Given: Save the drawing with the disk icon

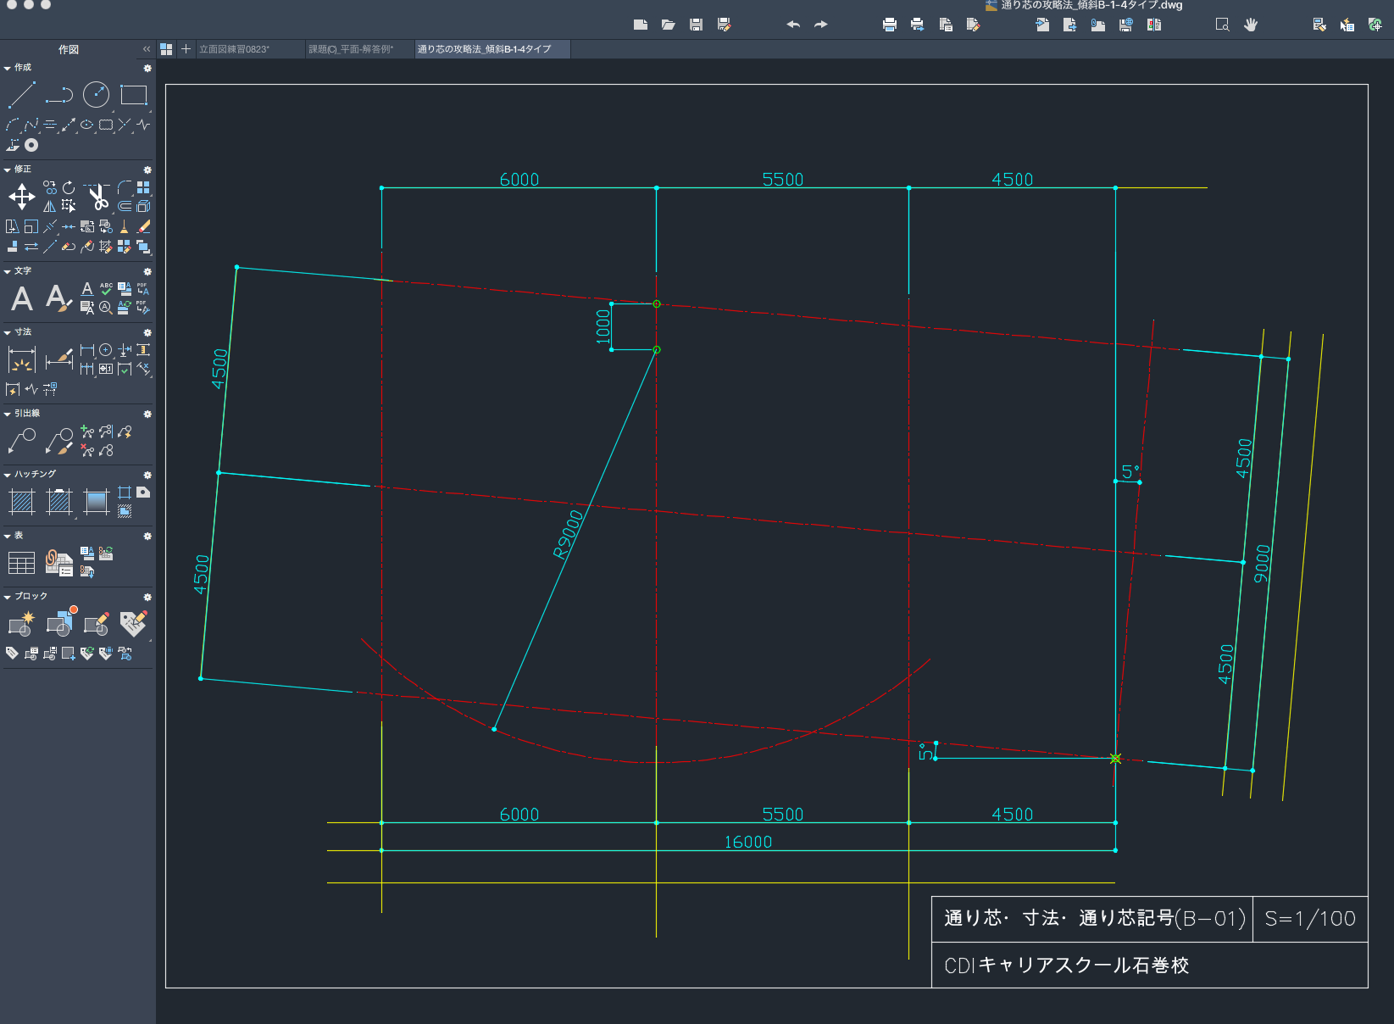Looking at the screenshot, I should click(x=696, y=25).
